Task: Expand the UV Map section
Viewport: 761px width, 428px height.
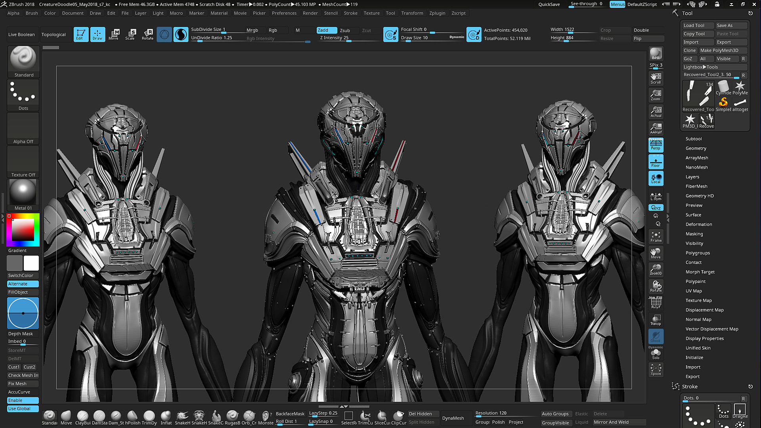Action: pyautogui.click(x=694, y=291)
